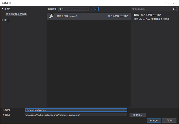This screenshot has height=124, width=179.
Task: Click the search magnifier icon
Action: 174,9
